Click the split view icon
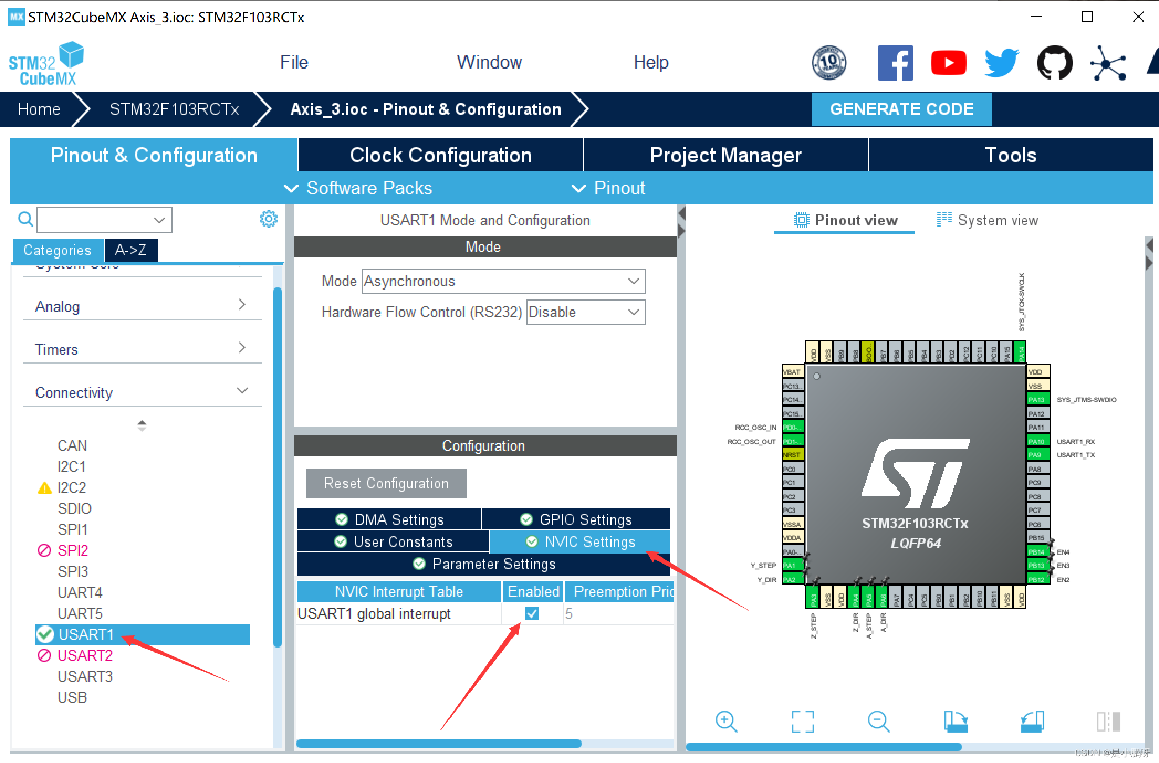This screenshot has height=763, width=1159. coord(1108,721)
